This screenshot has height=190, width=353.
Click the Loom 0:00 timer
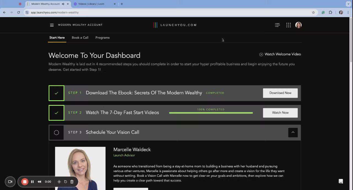48,182
